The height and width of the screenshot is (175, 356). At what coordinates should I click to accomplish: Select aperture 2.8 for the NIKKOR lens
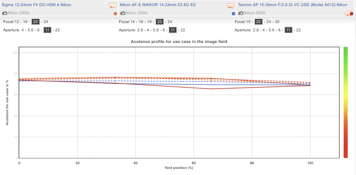point(140,30)
